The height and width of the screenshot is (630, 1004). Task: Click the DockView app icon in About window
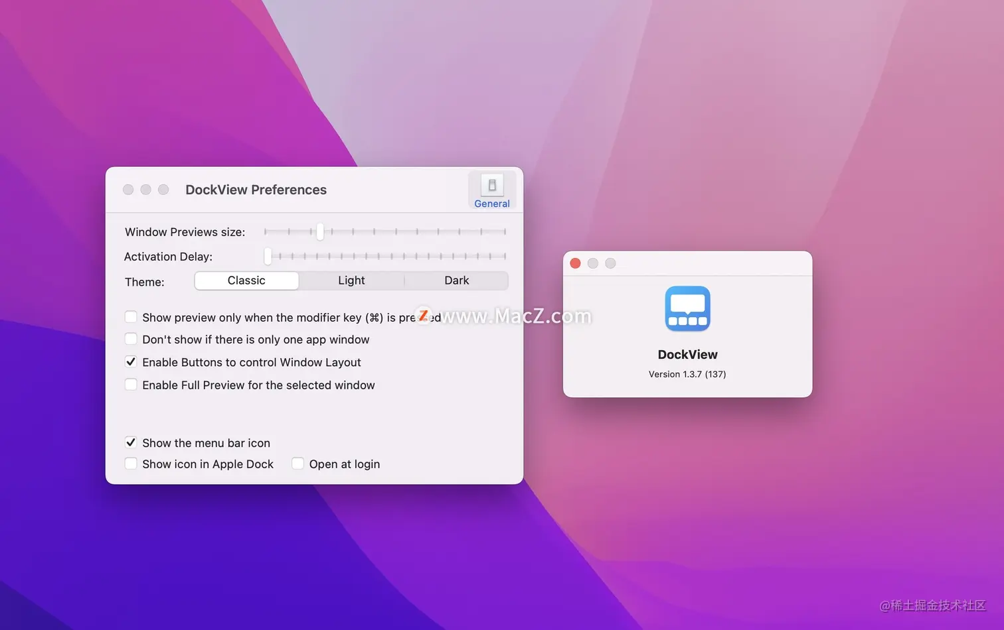pos(687,308)
